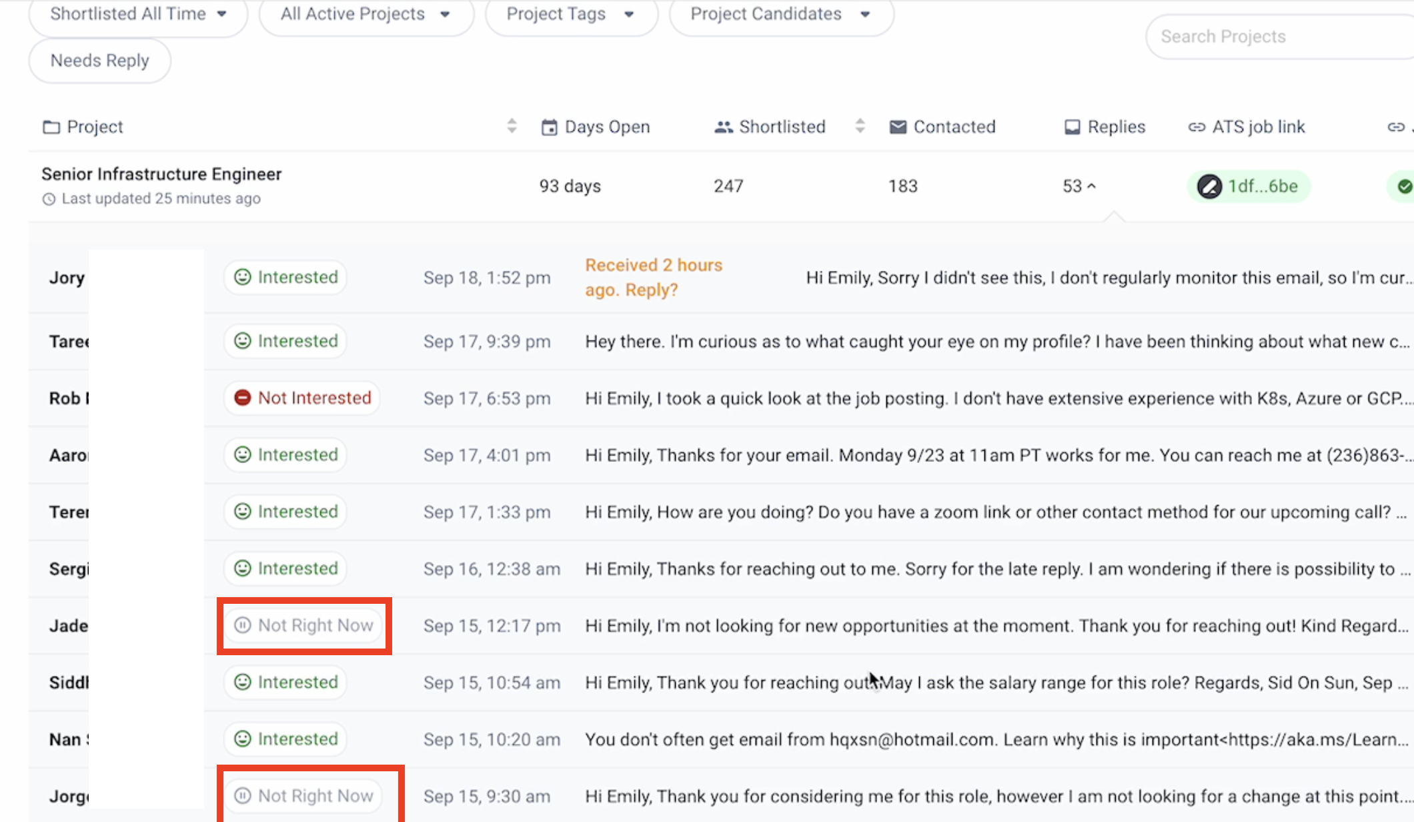Viewport: 1414px width, 822px height.
Task: Click the Sep 17, 6:53 pm timestamp
Action: pos(487,398)
